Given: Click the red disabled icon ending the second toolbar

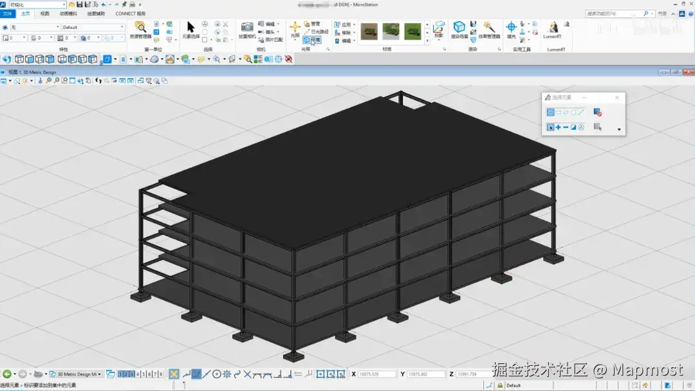Looking at the screenshot, I should pos(288,59).
